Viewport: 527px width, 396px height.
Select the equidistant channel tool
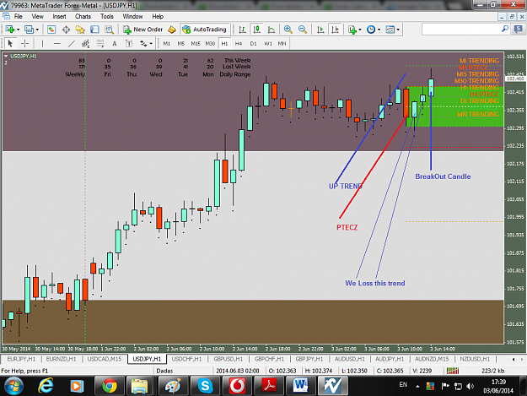pyautogui.click(x=86, y=43)
